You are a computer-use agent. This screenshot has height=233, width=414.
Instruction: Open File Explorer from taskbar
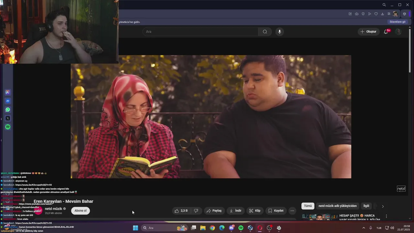point(203,228)
